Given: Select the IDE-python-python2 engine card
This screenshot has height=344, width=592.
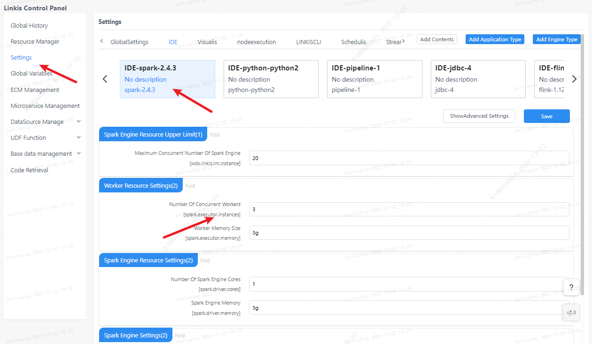Looking at the screenshot, I should [271, 79].
